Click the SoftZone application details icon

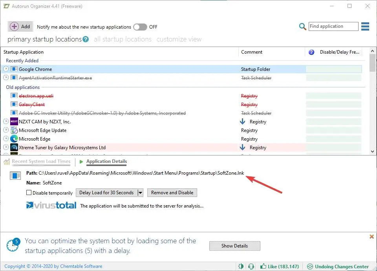click(15, 176)
